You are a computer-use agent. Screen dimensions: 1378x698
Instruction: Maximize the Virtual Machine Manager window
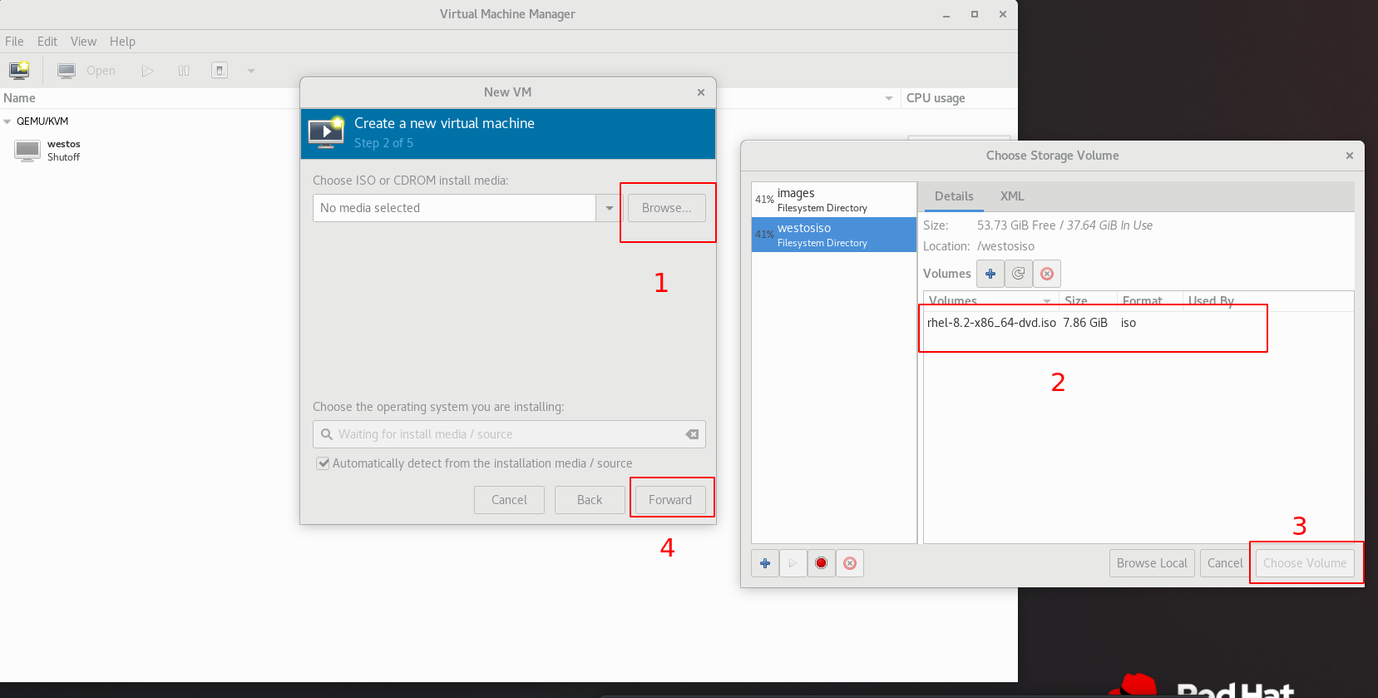975,14
